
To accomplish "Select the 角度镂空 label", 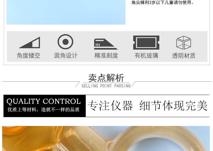I will 28,55.
